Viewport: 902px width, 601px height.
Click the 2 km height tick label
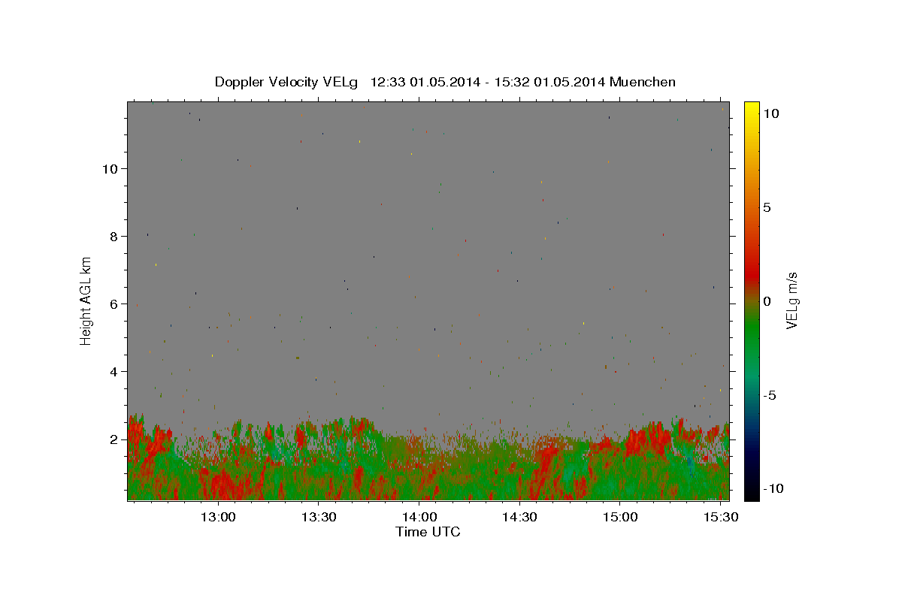point(114,439)
